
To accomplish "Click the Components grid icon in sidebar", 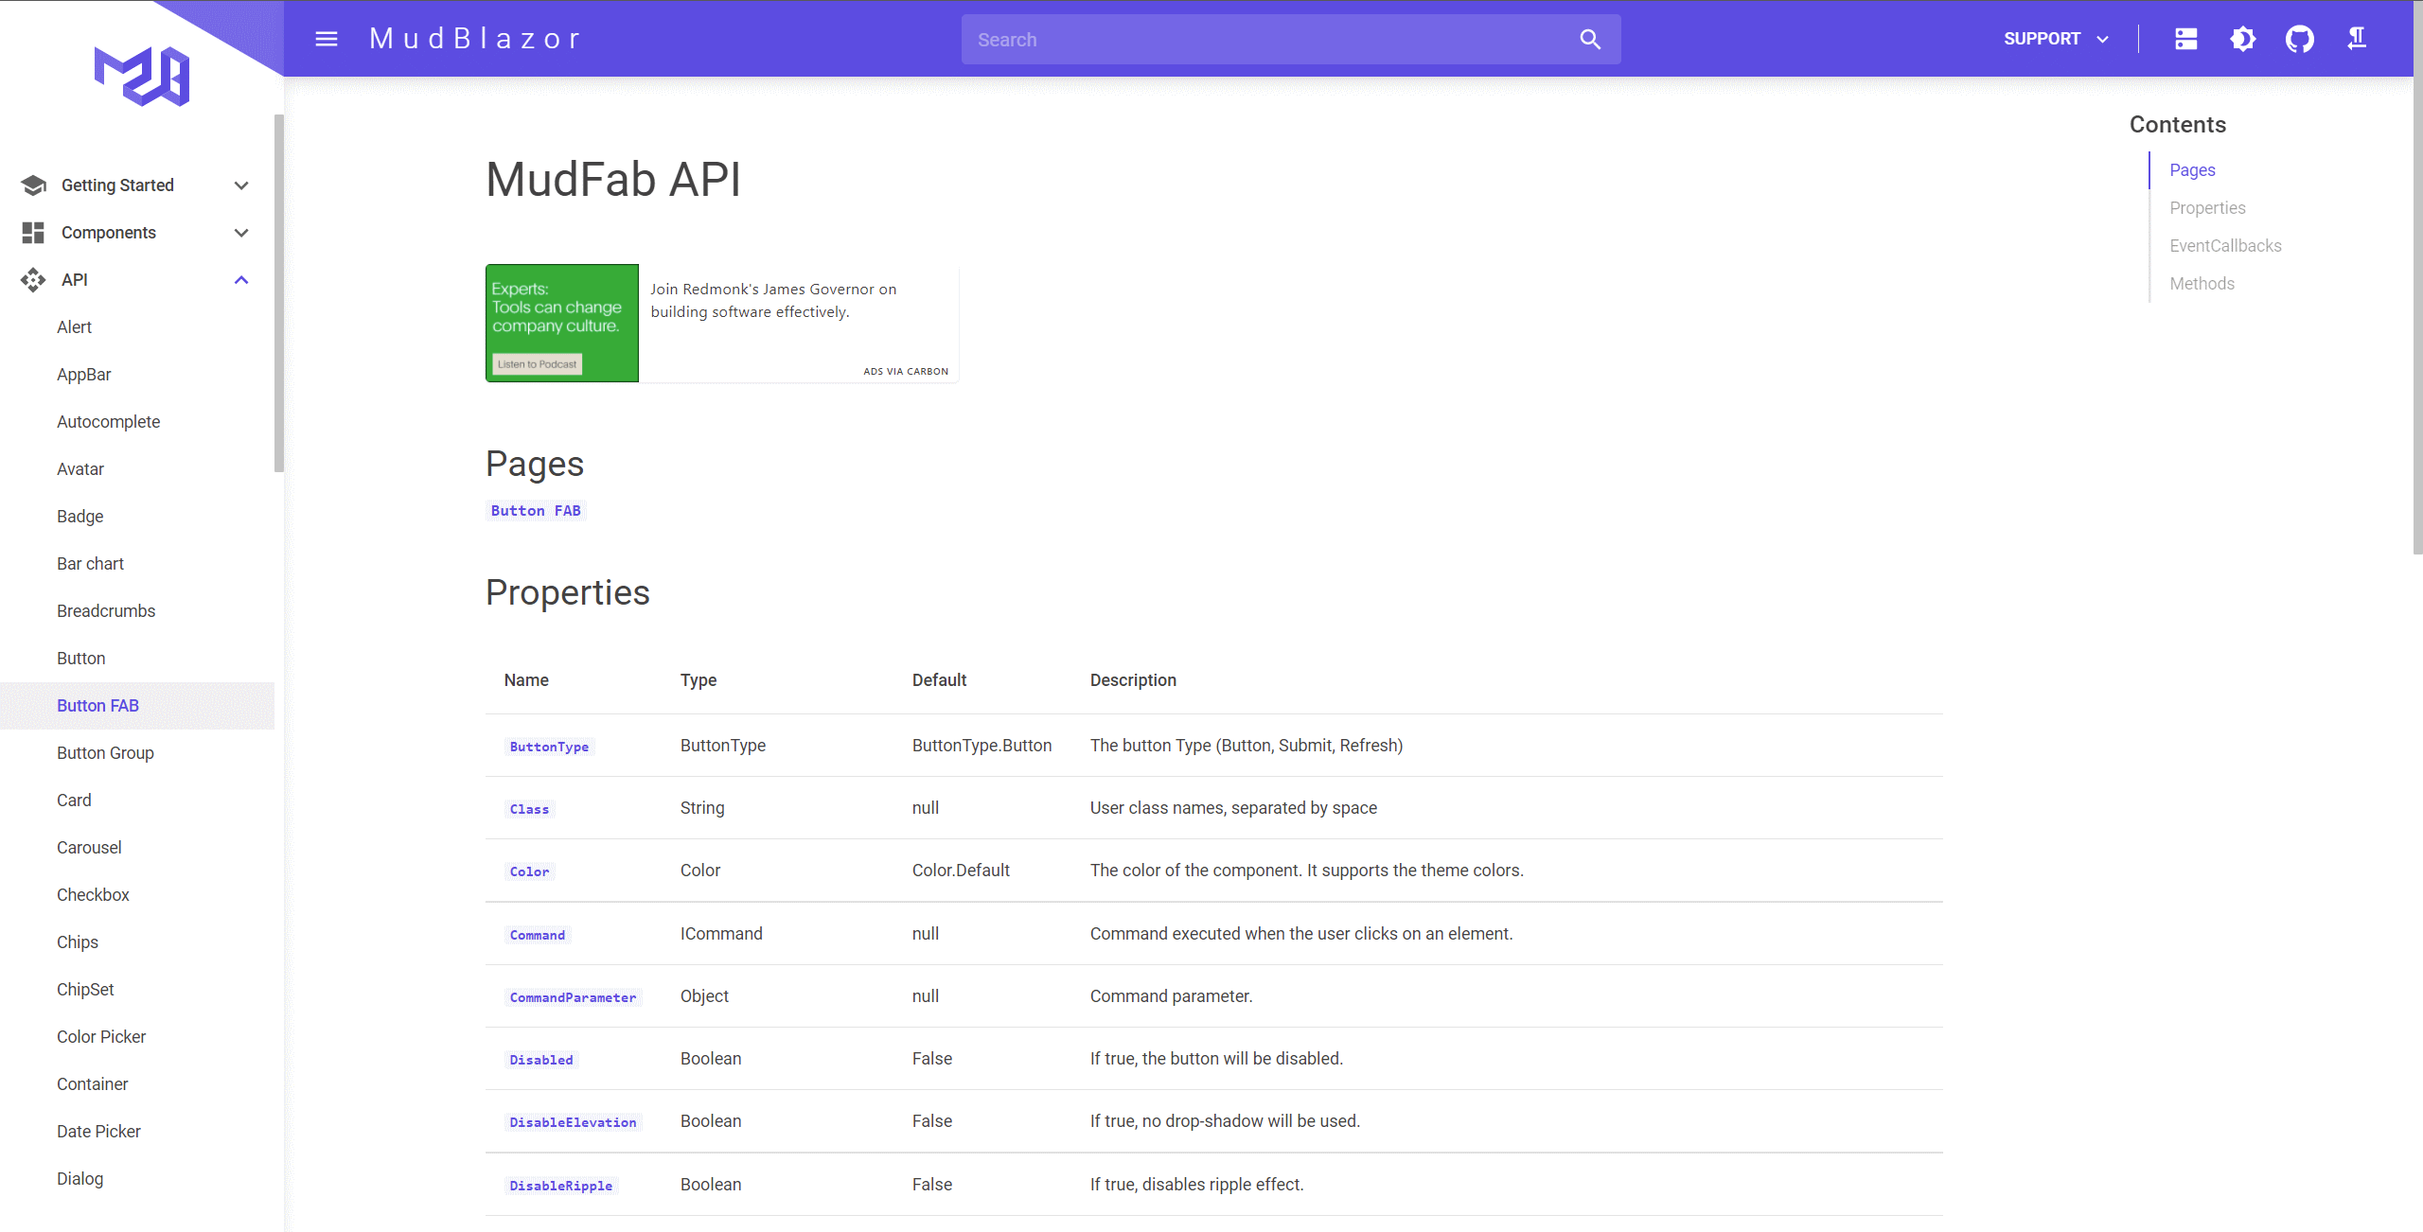I will coord(33,232).
